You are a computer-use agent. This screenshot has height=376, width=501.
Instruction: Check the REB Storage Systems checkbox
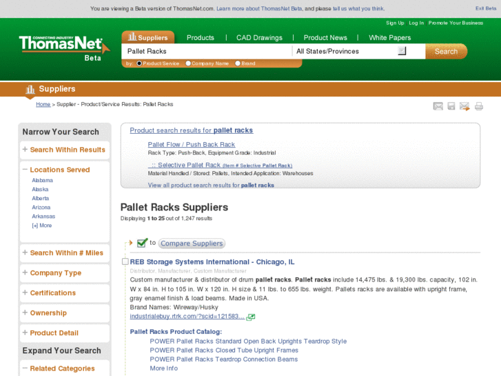pos(125,262)
